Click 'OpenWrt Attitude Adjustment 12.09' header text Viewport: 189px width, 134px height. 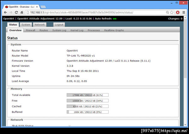point(40,19)
